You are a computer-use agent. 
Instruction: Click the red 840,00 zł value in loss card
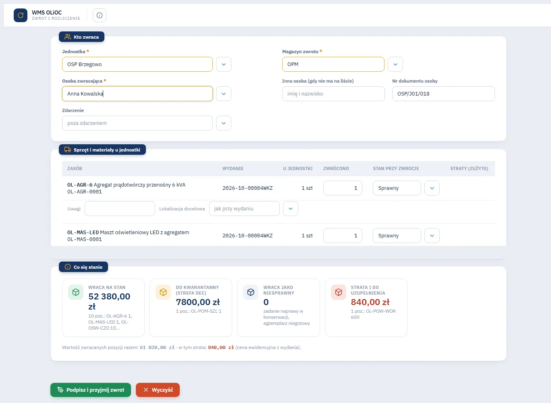(x=370, y=302)
